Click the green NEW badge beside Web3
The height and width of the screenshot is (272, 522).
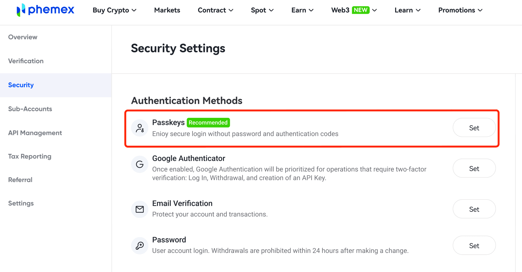point(361,10)
